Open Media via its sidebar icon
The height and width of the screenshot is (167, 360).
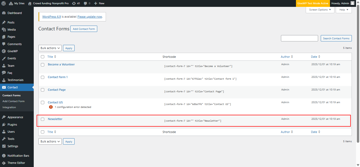4,29
